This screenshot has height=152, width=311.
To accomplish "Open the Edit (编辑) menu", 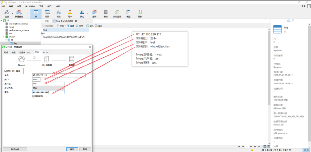I will click(x=11, y=6).
